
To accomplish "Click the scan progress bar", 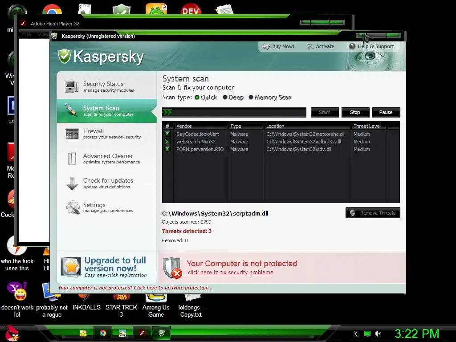I will (x=234, y=112).
